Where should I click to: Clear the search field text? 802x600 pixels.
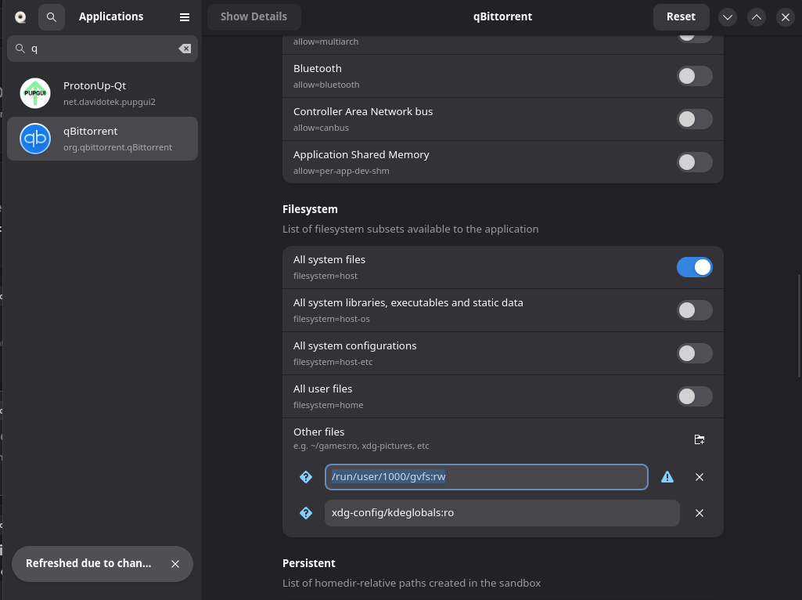click(185, 49)
